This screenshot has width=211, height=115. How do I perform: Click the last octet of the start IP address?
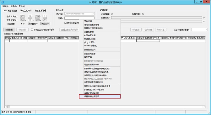click(45, 16)
